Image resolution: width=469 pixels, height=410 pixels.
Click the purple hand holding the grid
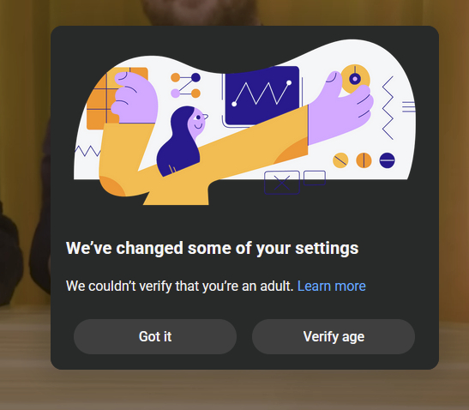(x=135, y=98)
